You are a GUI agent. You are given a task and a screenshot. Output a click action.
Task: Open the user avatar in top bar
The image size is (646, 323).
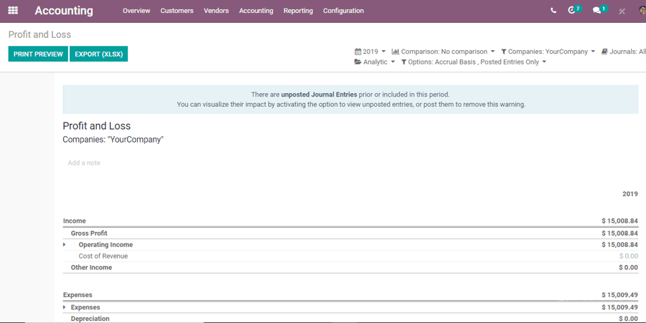642,11
